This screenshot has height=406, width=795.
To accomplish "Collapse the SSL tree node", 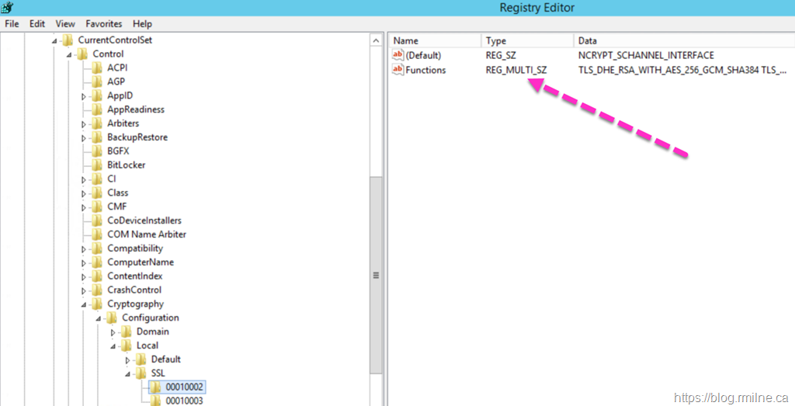I will [128, 374].
